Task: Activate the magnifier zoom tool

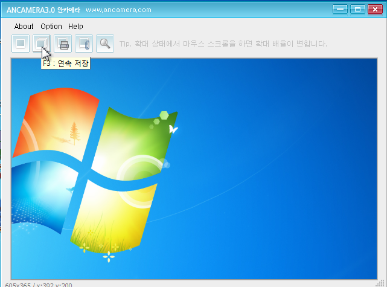Action: tap(105, 44)
